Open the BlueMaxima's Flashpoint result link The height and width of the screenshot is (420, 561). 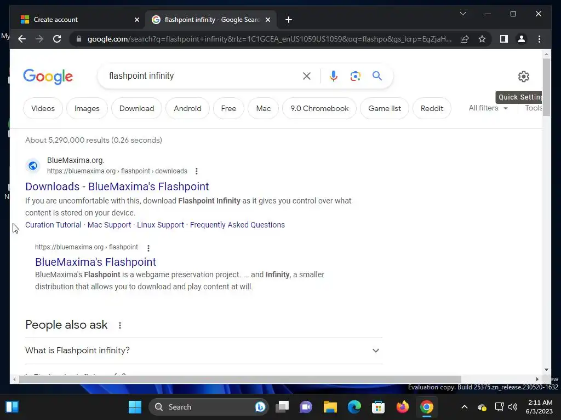pos(95,262)
